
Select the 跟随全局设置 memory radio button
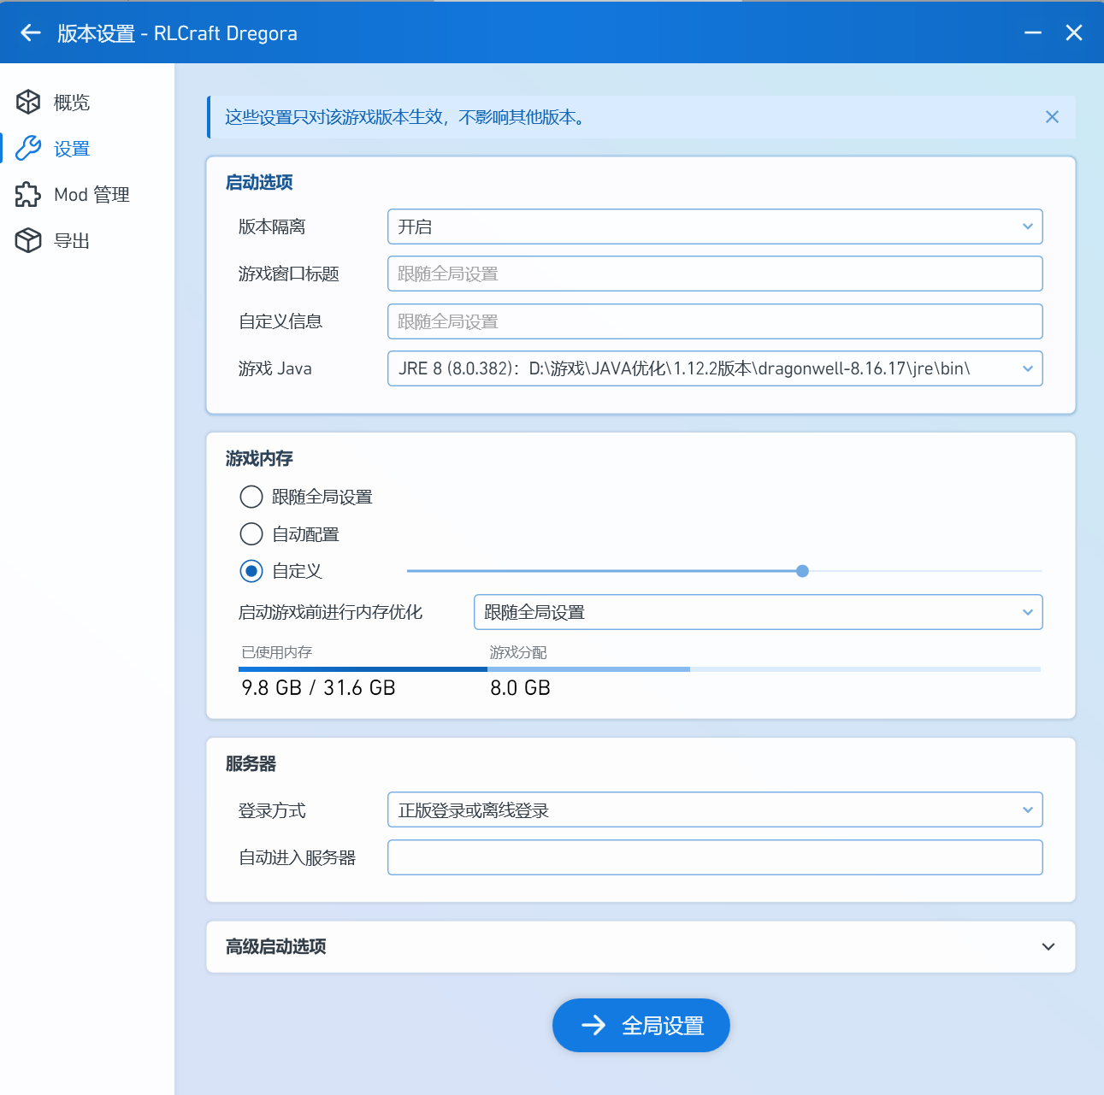(251, 497)
